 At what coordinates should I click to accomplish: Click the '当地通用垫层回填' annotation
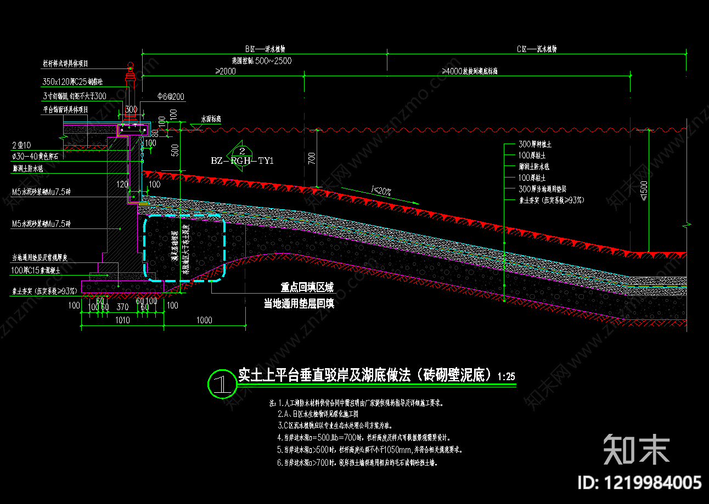coord(299,304)
